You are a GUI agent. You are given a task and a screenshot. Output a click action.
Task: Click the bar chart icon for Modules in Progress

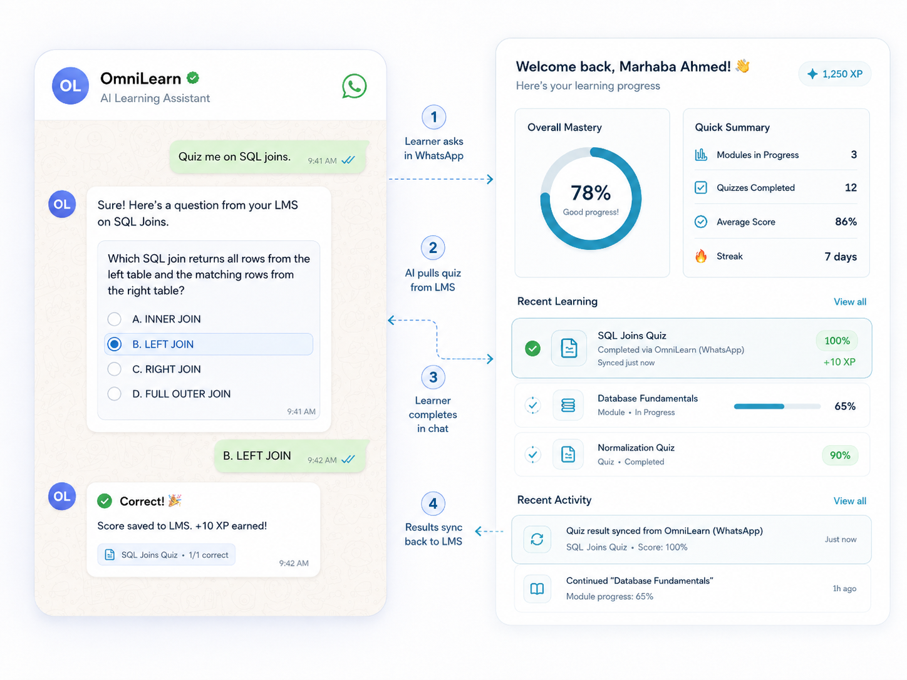pyautogui.click(x=701, y=155)
